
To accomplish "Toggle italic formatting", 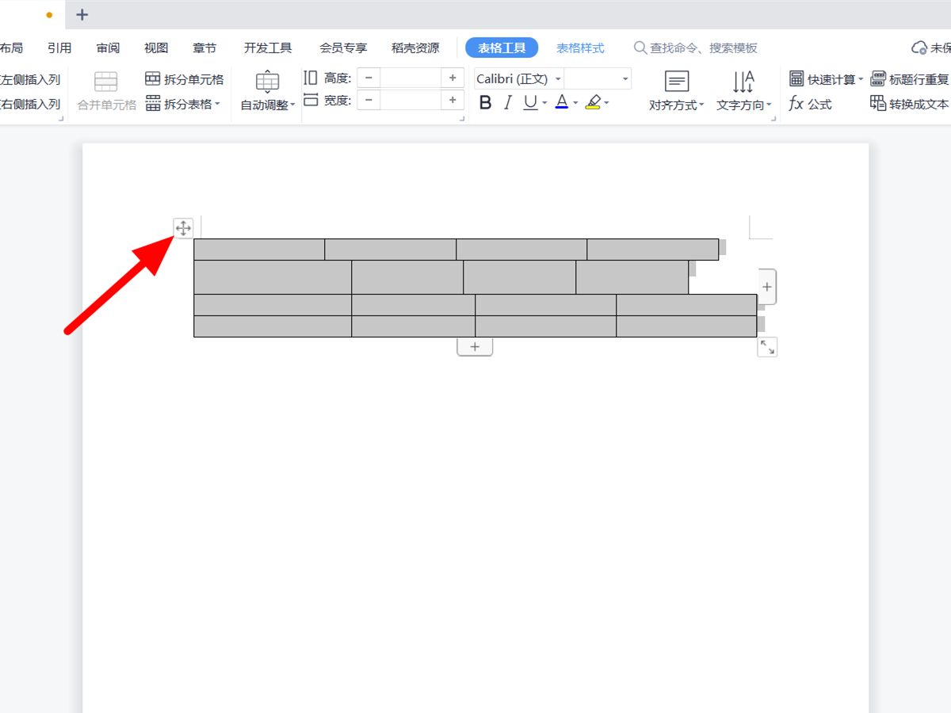I will [x=507, y=102].
